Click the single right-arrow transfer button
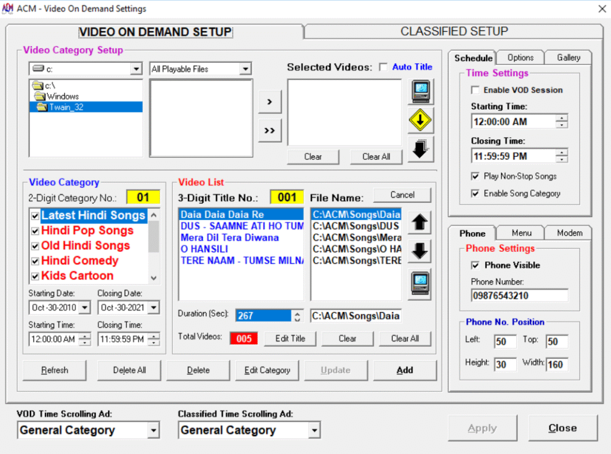 click(x=270, y=101)
